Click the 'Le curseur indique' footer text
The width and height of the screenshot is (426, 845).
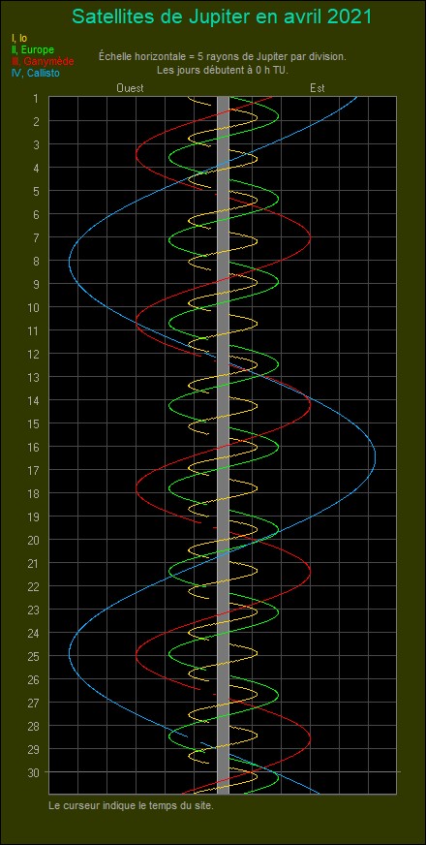coord(131,806)
